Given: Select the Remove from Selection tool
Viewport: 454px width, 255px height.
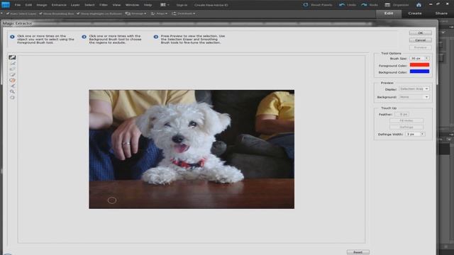Looking at the screenshot, I should coord(12,80).
